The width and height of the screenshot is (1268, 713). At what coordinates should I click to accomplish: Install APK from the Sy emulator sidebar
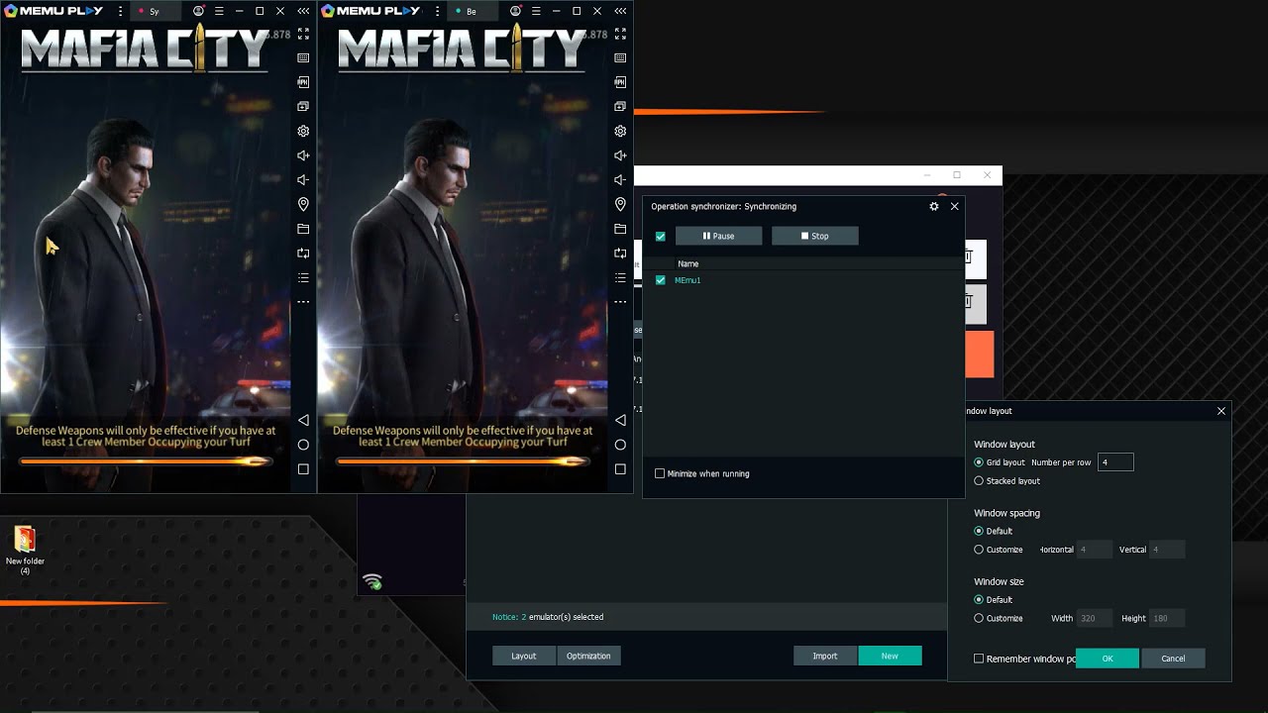303,81
